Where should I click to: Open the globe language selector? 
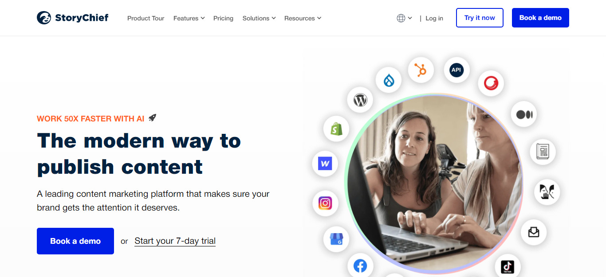pyautogui.click(x=404, y=18)
